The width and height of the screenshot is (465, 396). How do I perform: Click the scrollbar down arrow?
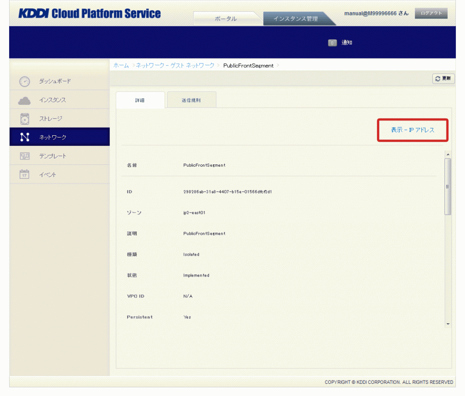coord(448,324)
